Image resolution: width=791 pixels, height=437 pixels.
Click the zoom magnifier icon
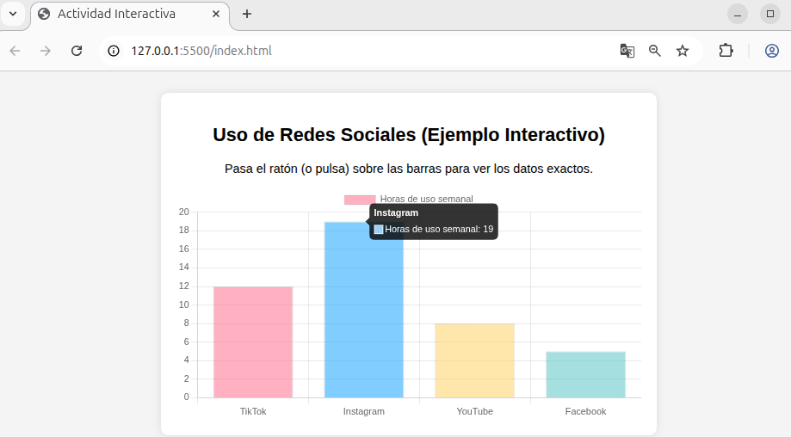655,51
